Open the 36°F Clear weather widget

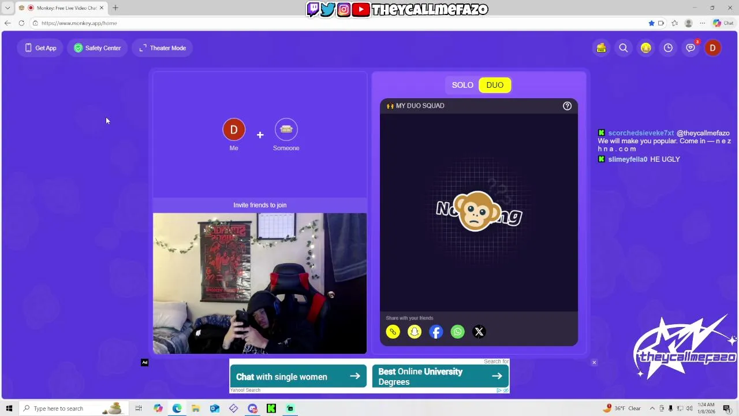click(x=622, y=408)
